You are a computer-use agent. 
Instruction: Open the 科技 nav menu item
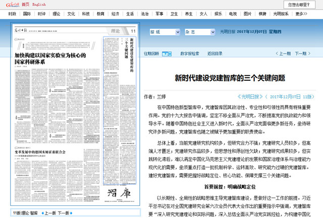click(x=85, y=14)
